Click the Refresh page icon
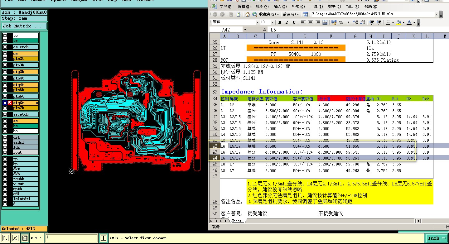This screenshot has width=449, height=244. point(239,14)
